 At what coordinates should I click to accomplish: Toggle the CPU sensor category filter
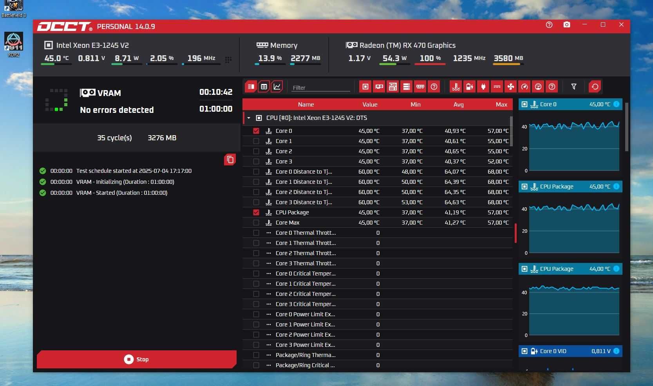pos(365,87)
